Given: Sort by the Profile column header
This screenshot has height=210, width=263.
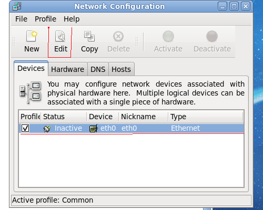Looking at the screenshot, I should click(30, 117).
